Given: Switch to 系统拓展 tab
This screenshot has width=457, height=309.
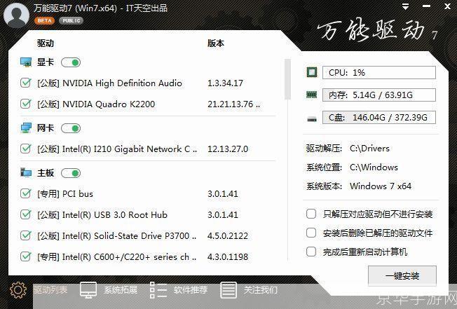Looking at the screenshot, I should click(x=121, y=290).
